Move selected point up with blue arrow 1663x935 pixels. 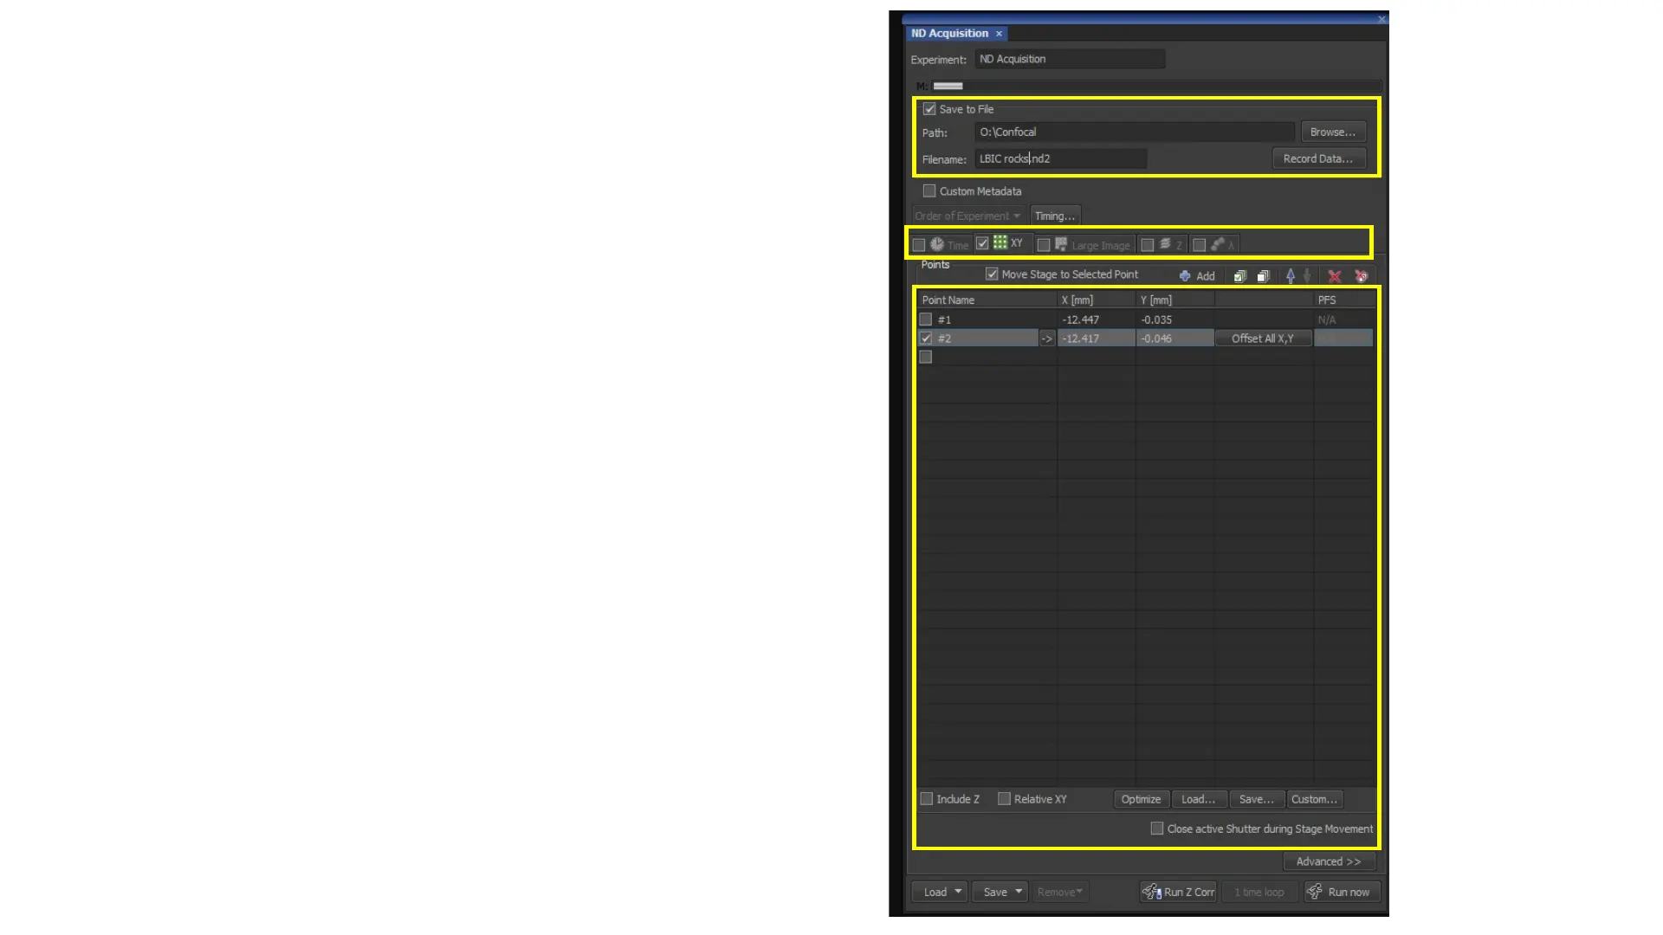pyautogui.click(x=1291, y=276)
